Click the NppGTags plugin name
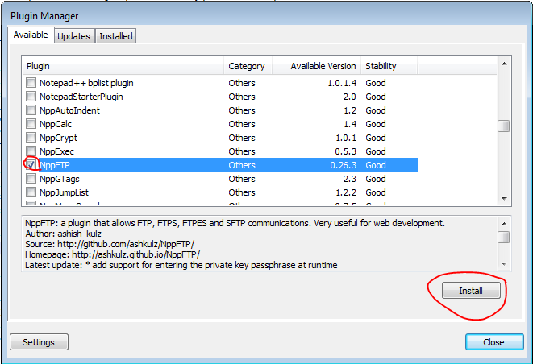Viewport: 533px width, 364px height. coord(60,179)
